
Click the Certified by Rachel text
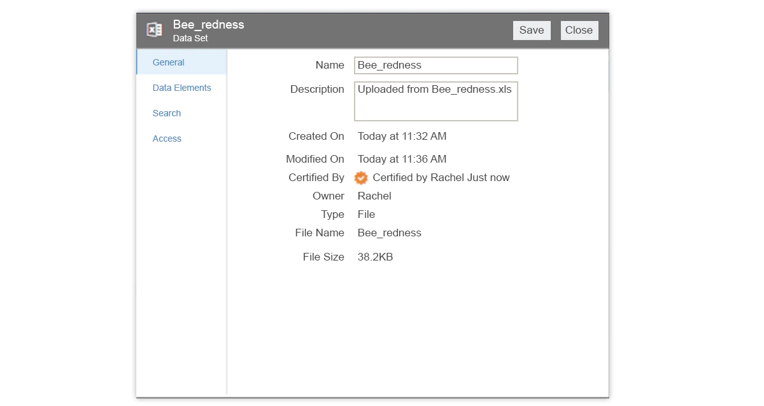[441, 178]
